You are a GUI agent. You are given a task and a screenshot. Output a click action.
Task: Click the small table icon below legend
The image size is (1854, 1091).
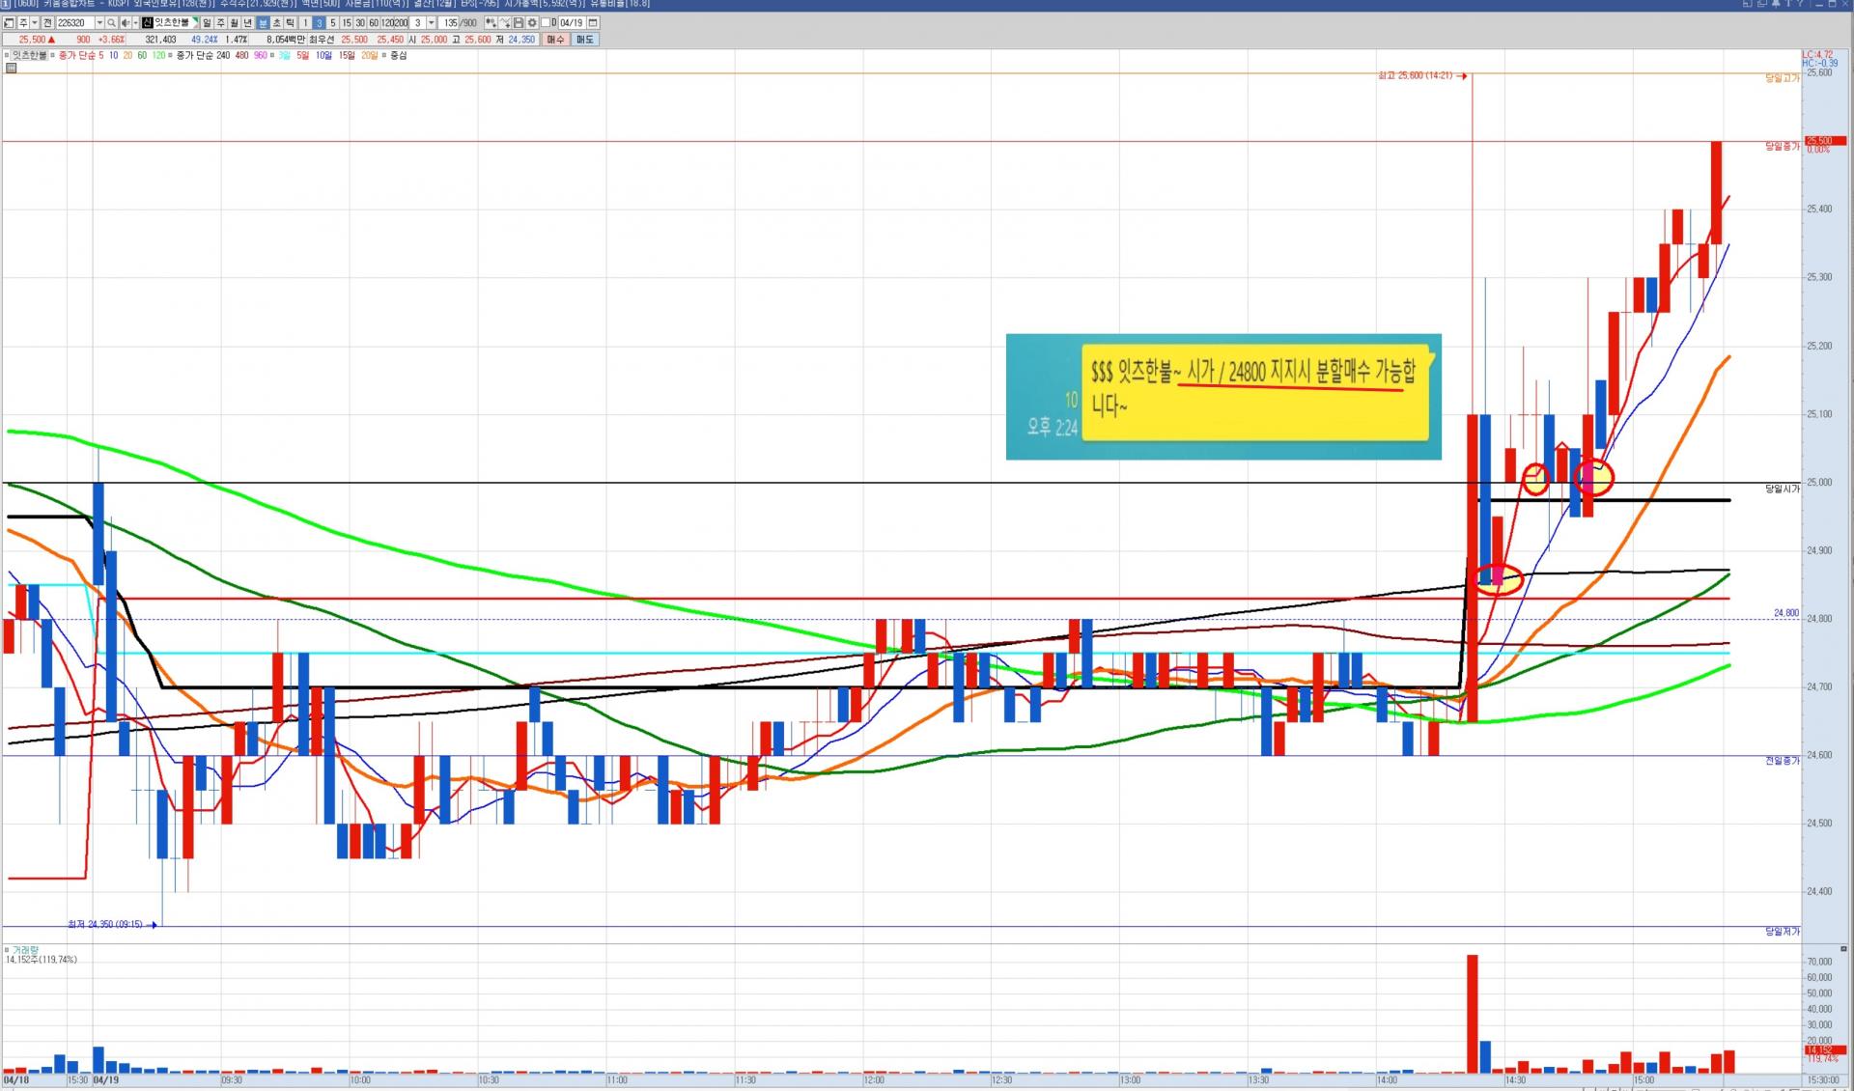pos(12,68)
